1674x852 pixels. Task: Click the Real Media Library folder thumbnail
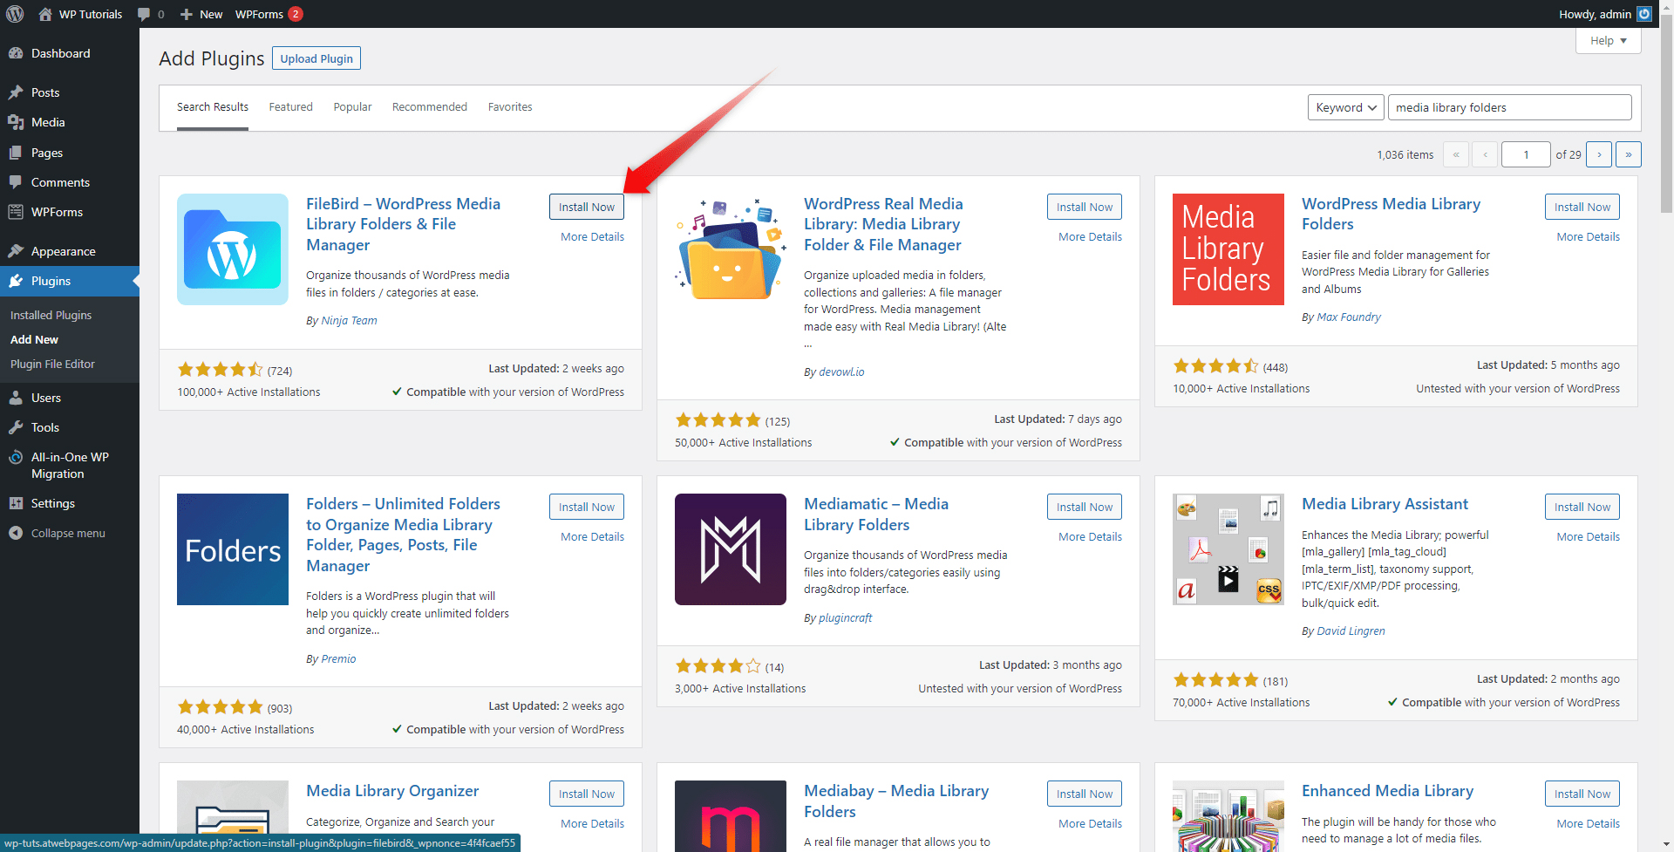pos(731,249)
